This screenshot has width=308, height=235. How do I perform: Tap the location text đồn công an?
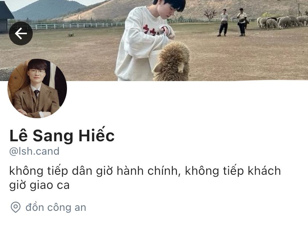tap(56, 207)
